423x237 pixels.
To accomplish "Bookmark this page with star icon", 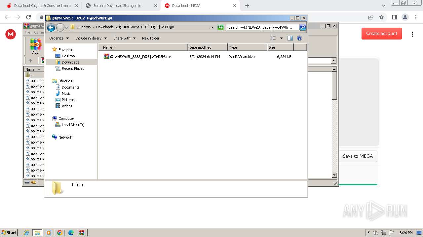I will pos(381,17).
